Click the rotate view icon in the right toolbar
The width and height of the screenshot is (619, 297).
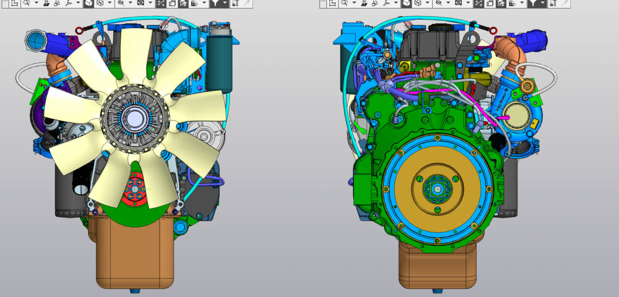374,3
